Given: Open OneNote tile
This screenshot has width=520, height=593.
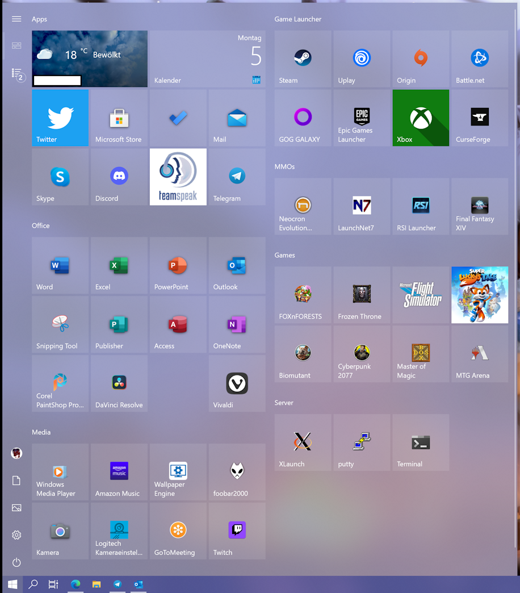Looking at the screenshot, I should (237, 324).
